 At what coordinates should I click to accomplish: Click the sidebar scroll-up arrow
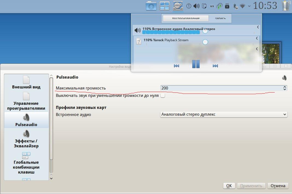point(51,76)
